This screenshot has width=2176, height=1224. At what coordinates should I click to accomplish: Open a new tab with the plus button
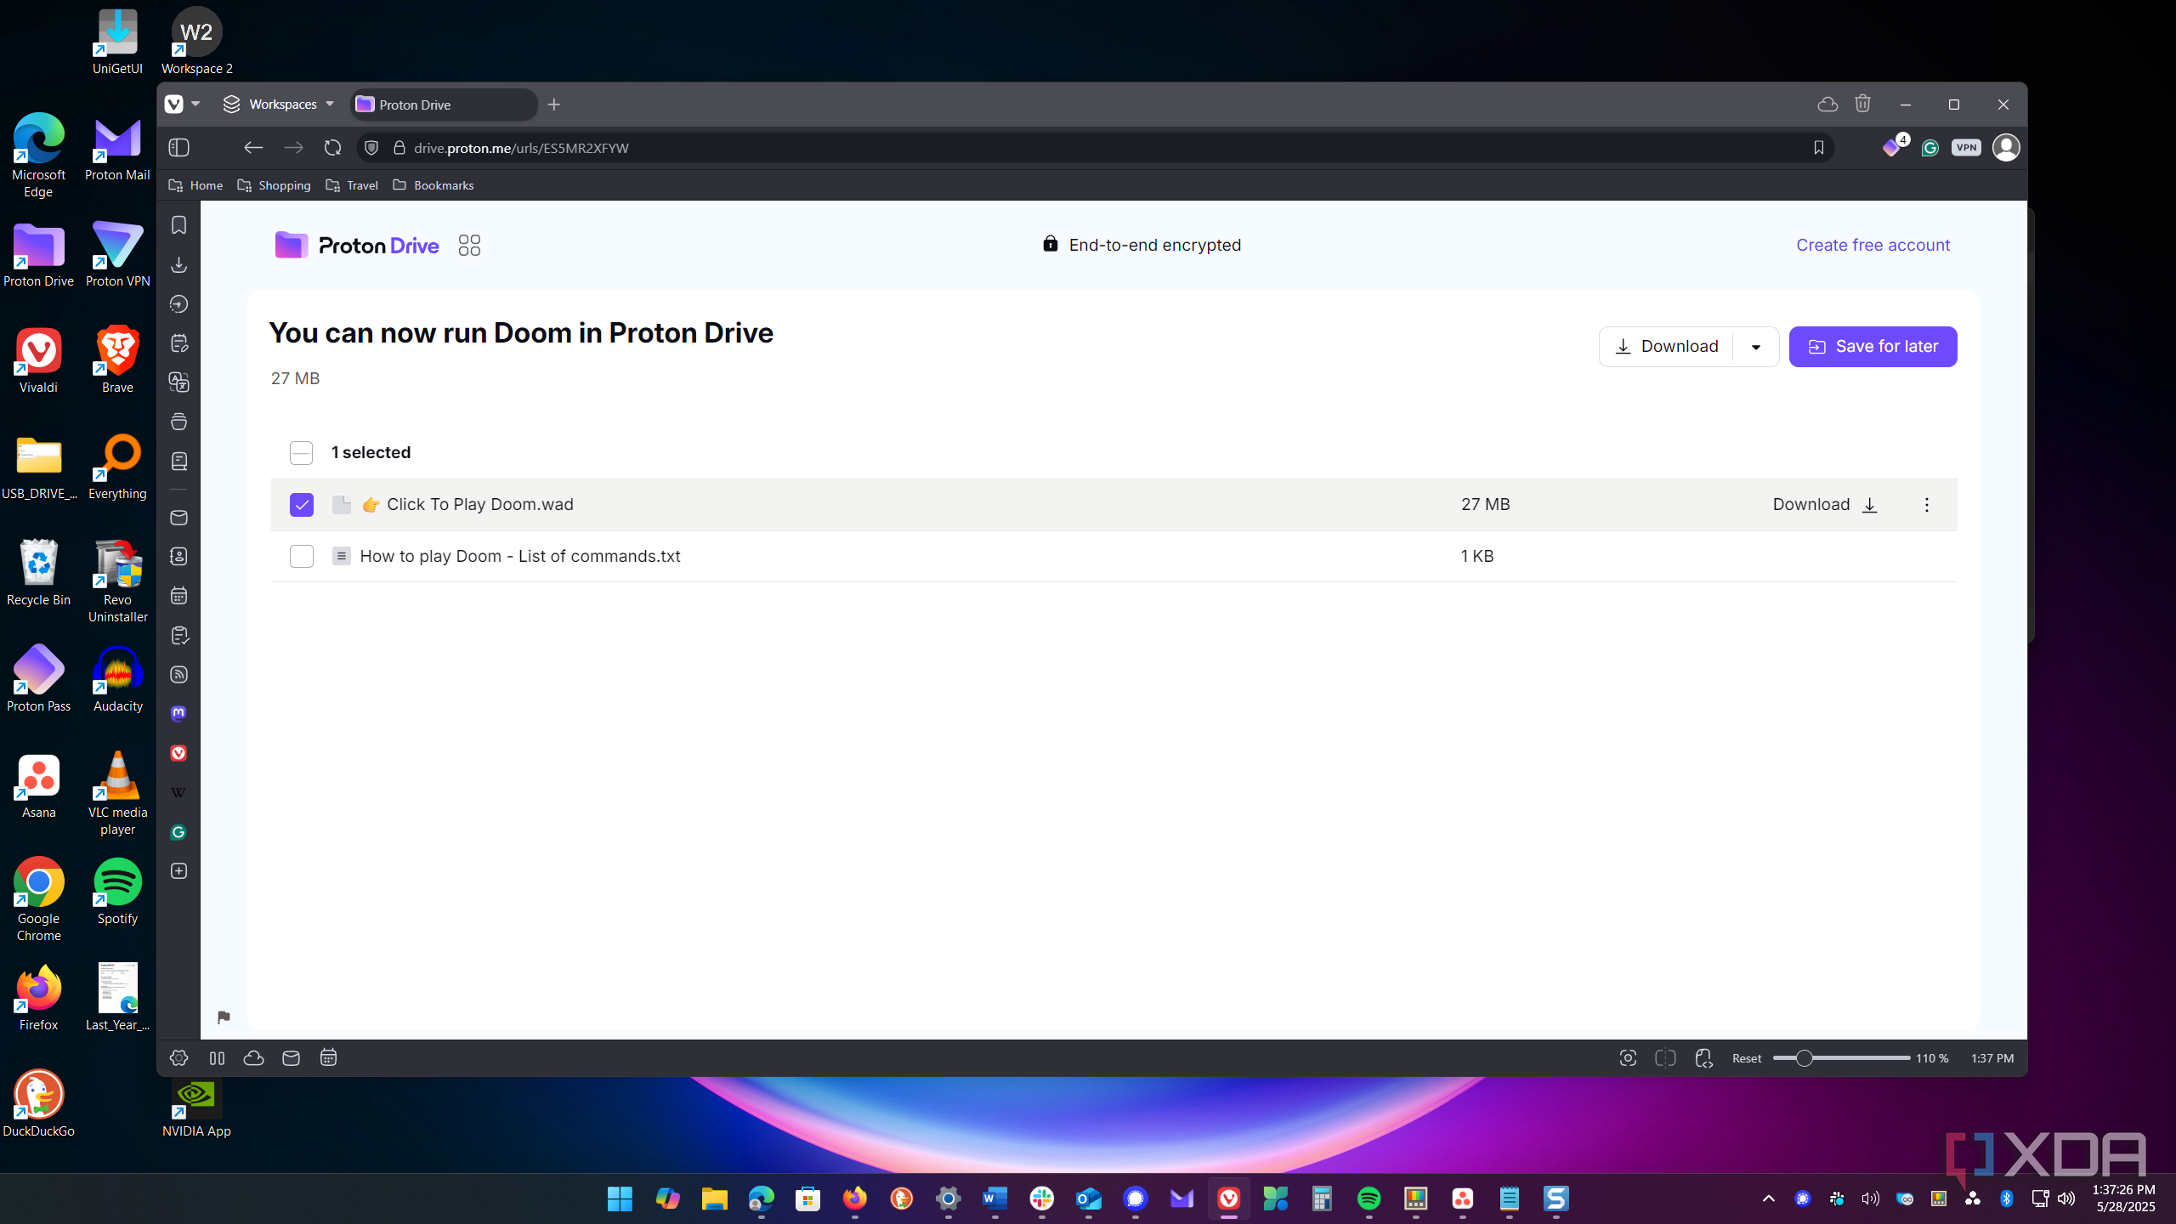[x=554, y=105]
